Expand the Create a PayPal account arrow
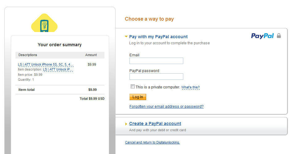The width and height of the screenshot is (292, 154). pyautogui.click(x=126, y=124)
